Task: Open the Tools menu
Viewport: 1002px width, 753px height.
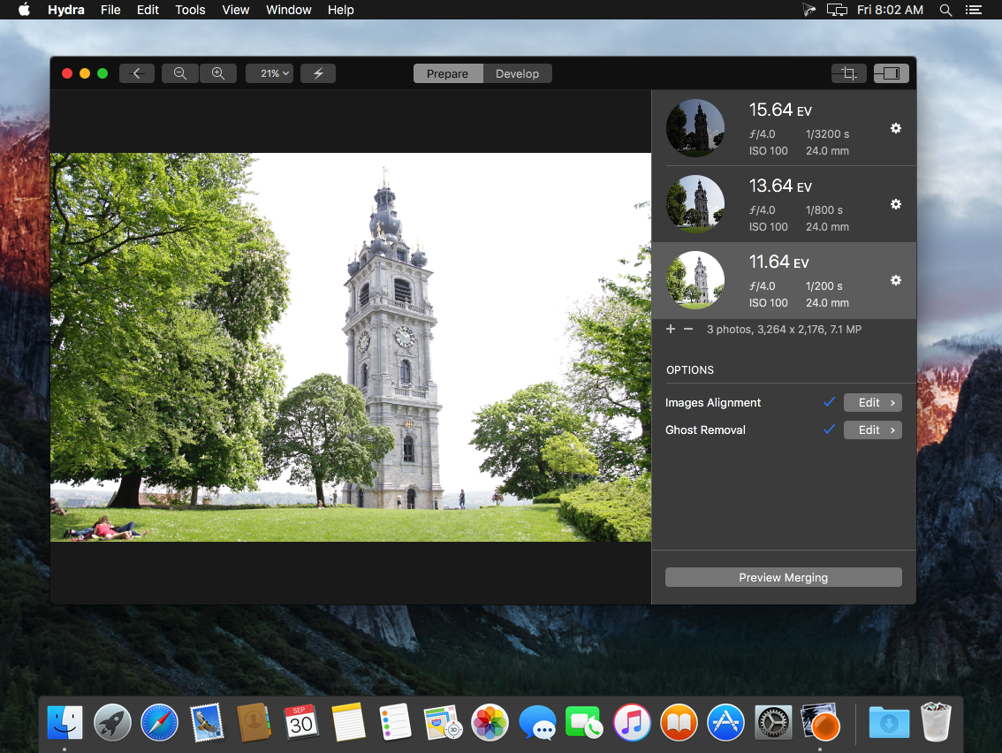Action: (x=191, y=10)
